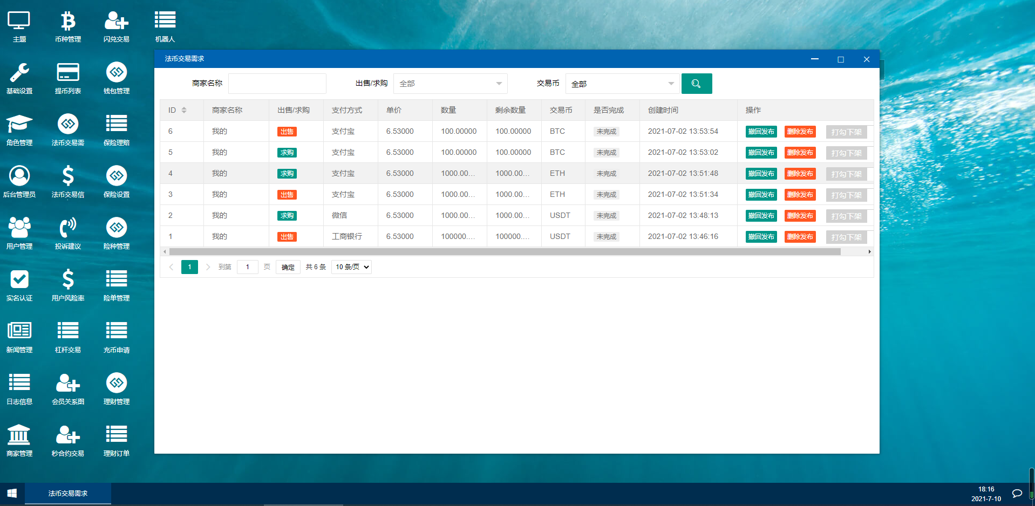Click the 确定 page jump button
This screenshot has width=1035, height=506.
tap(288, 267)
